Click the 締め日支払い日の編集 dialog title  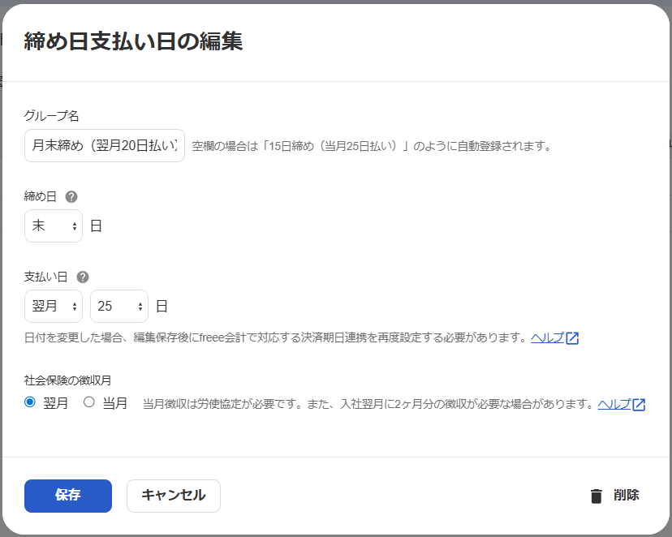133,41
